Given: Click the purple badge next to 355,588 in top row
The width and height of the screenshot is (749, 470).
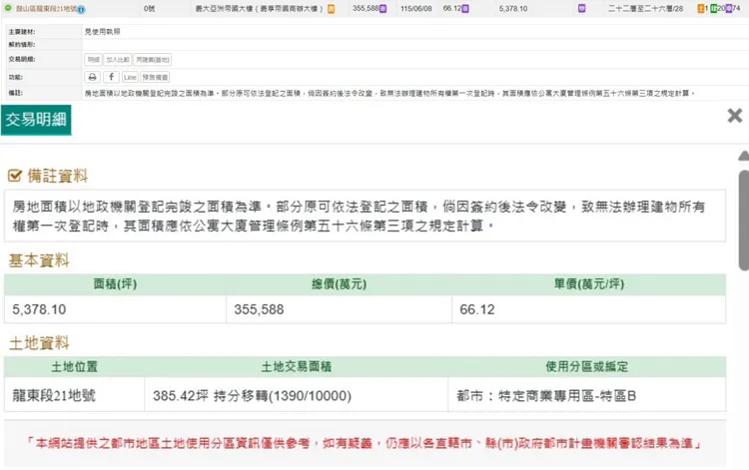Looking at the screenshot, I should (382, 9).
